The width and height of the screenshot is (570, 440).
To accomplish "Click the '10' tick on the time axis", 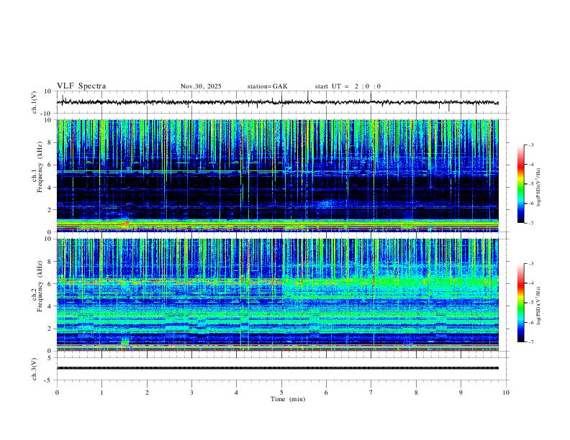I will coord(506,393).
